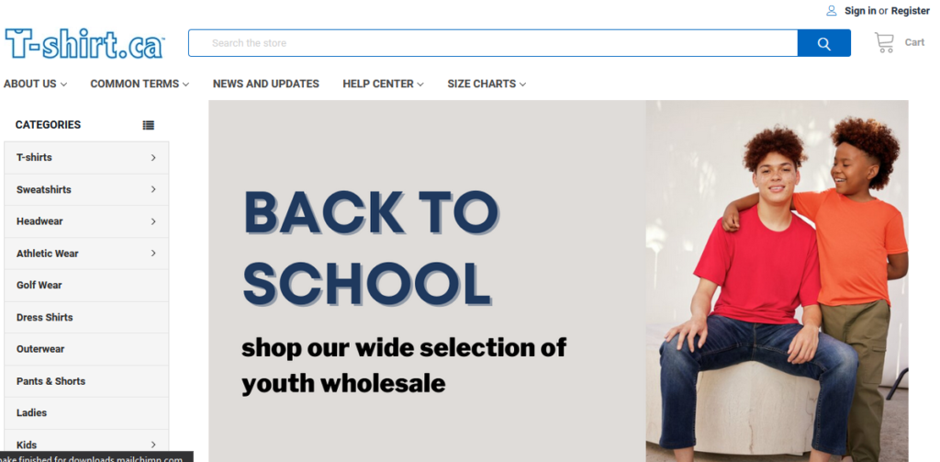Screen dimensions: 940x462
Task: Click the Sign in link
Action: point(860,11)
